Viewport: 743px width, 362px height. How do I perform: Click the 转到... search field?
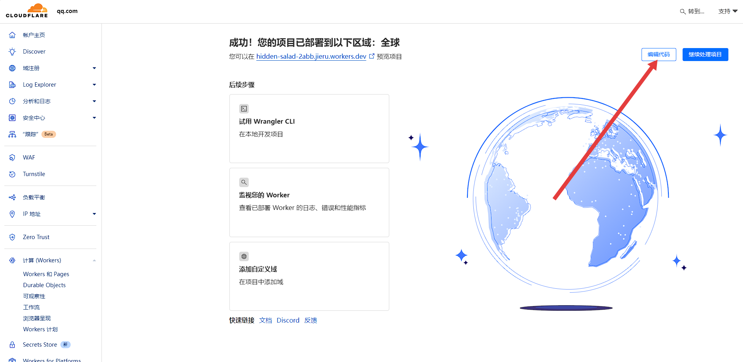692,11
